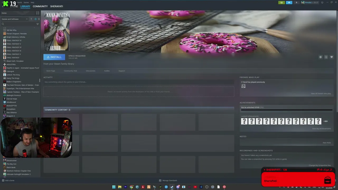Show game info icon
Viewport: 338px width, 190px height.
click(x=326, y=57)
